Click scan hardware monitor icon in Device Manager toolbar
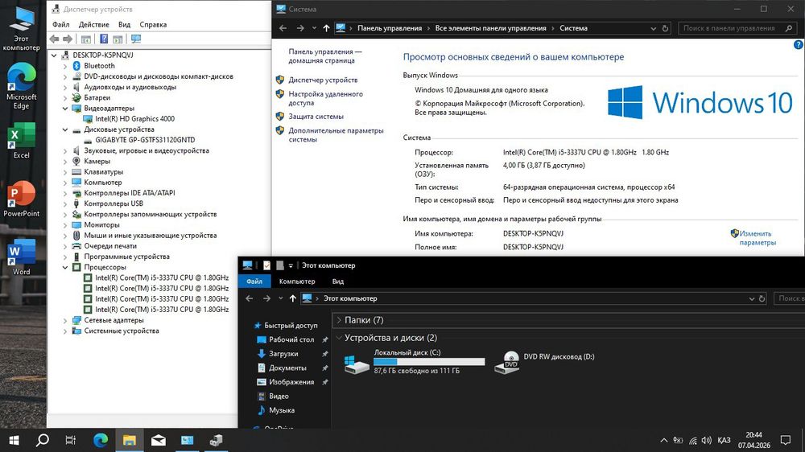The height and width of the screenshot is (452, 805). [x=136, y=39]
